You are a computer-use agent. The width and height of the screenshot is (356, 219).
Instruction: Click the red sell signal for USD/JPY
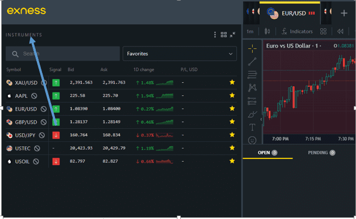click(x=56, y=135)
